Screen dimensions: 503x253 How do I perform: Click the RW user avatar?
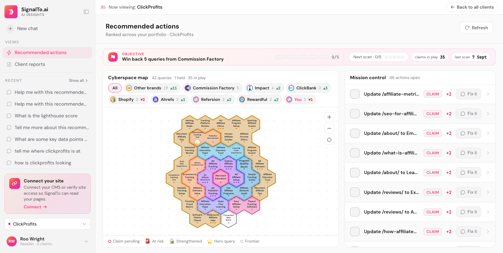[12, 241]
